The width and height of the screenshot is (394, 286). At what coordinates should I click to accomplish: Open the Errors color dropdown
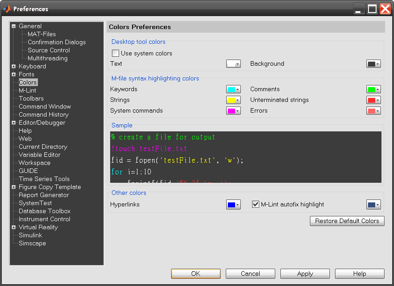(373, 111)
